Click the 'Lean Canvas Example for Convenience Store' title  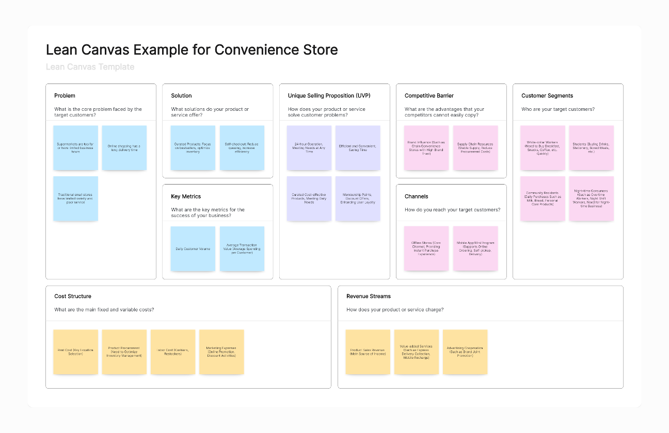pyautogui.click(x=192, y=50)
